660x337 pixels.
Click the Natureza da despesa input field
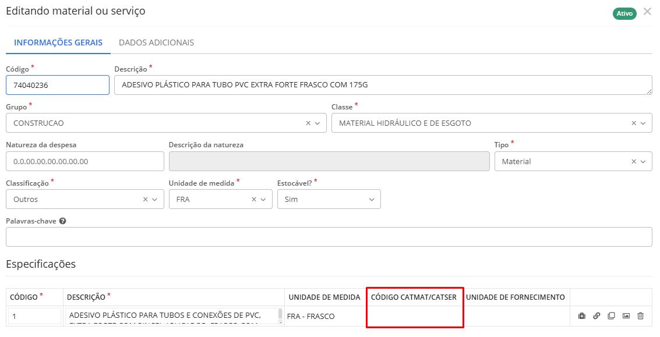pos(84,161)
